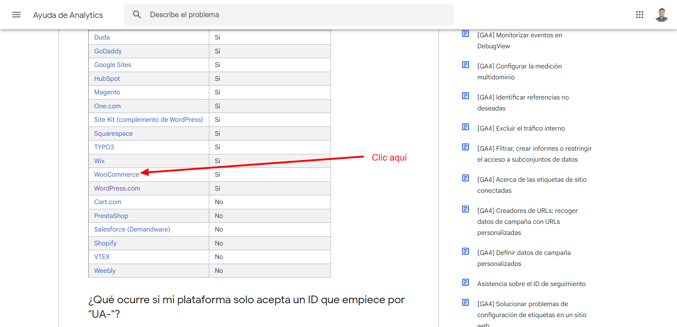Open the Squarespace link
The height and width of the screenshot is (327, 677).
pos(113,134)
